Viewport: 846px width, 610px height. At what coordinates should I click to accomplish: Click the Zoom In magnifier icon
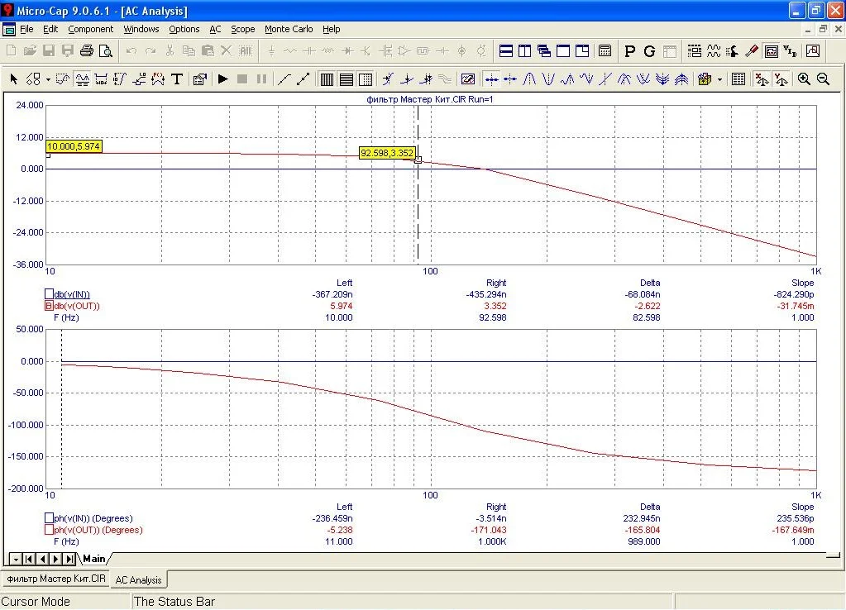(804, 79)
